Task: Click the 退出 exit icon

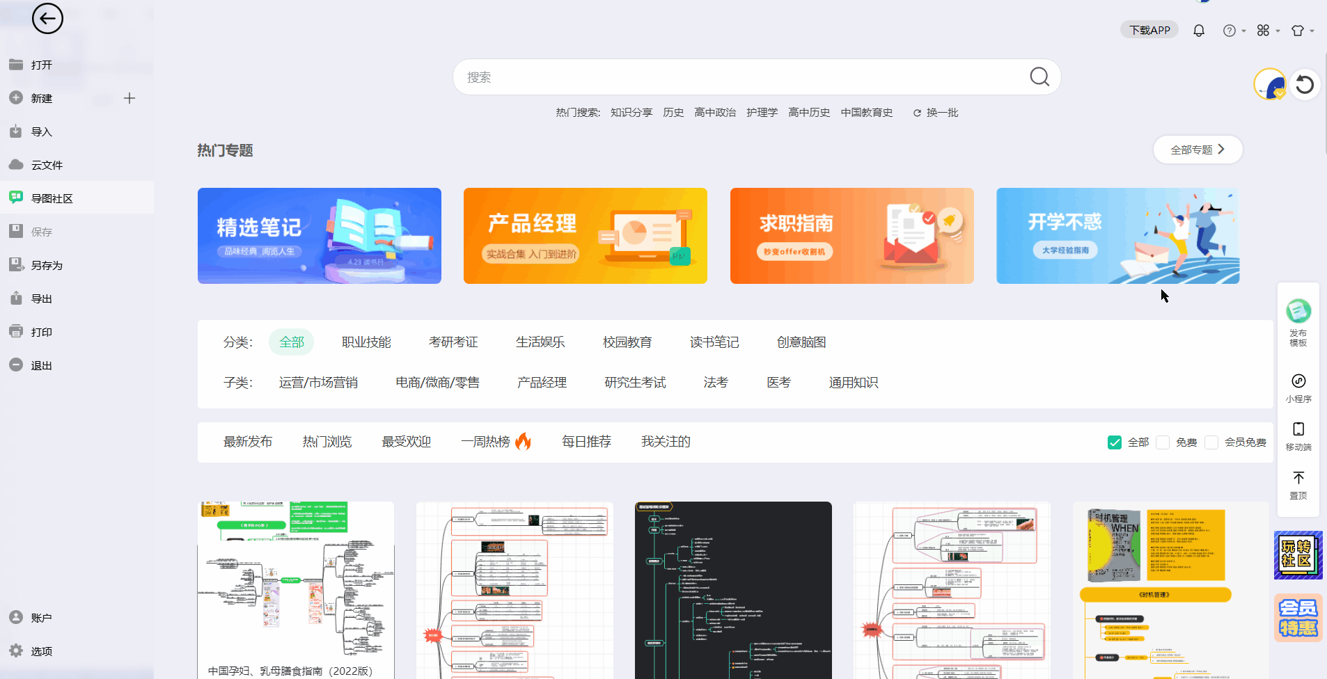Action: tap(16, 365)
